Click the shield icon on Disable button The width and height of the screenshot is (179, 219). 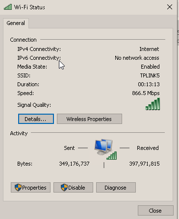64,188
